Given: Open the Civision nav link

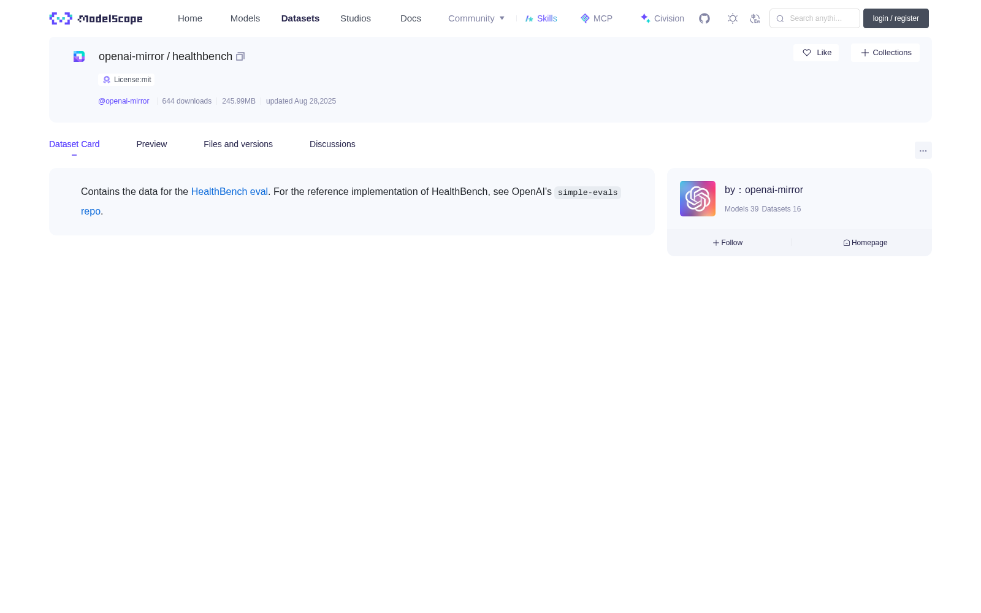Looking at the screenshot, I should click(x=662, y=18).
